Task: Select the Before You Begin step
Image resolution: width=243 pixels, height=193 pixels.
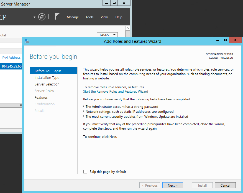Action: (x=53, y=71)
